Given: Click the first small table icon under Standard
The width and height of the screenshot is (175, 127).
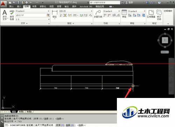Looking at the screenshot, I should coord(130,15).
